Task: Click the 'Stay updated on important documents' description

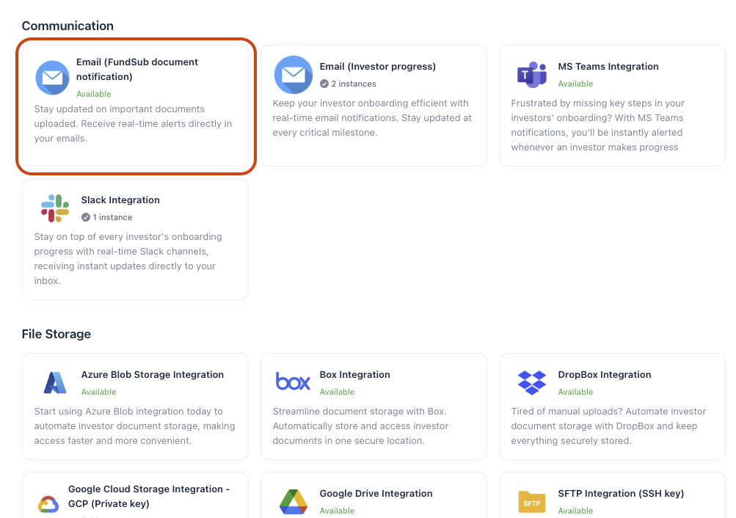Action: pyautogui.click(x=133, y=124)
